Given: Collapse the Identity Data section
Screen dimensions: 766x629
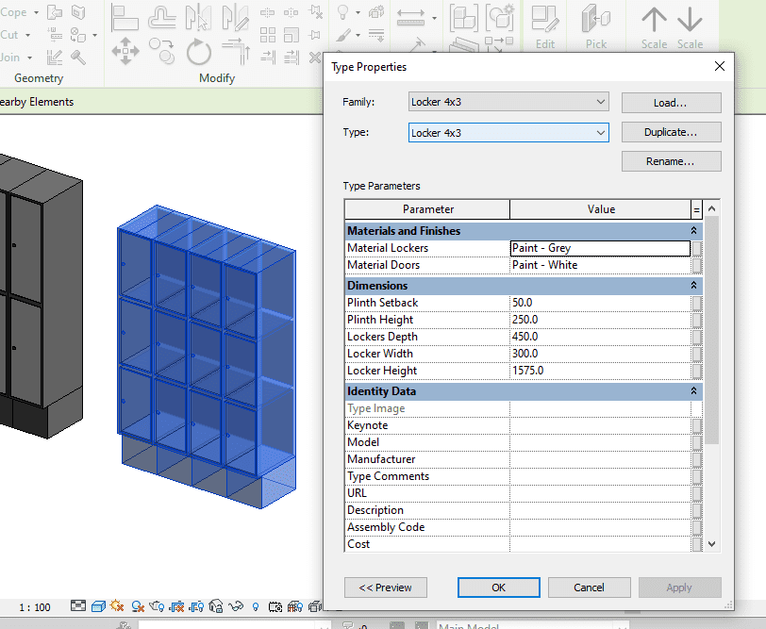Looking at the screenshot, I should click(694, 391).
